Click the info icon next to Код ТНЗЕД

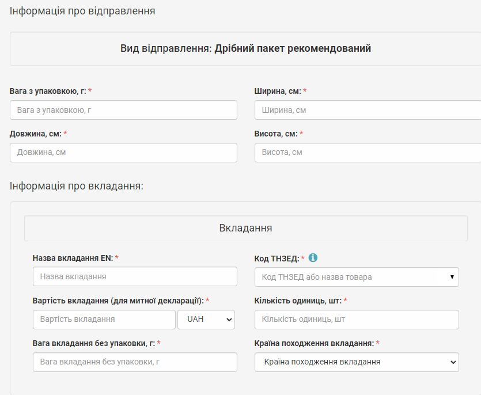[313, 258]
